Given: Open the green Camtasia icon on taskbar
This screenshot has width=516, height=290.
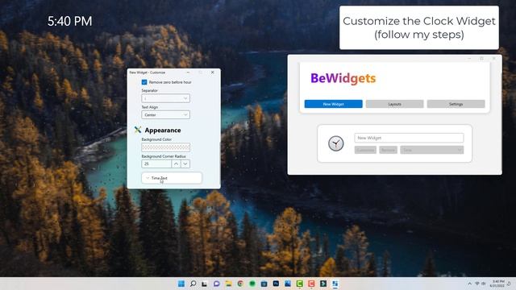Looking at the screenshot, I should pyautogui.click(x=299, y=284).
